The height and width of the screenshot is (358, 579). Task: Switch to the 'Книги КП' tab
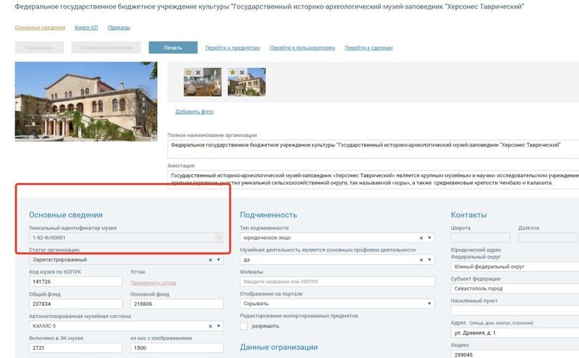(87, 27)
